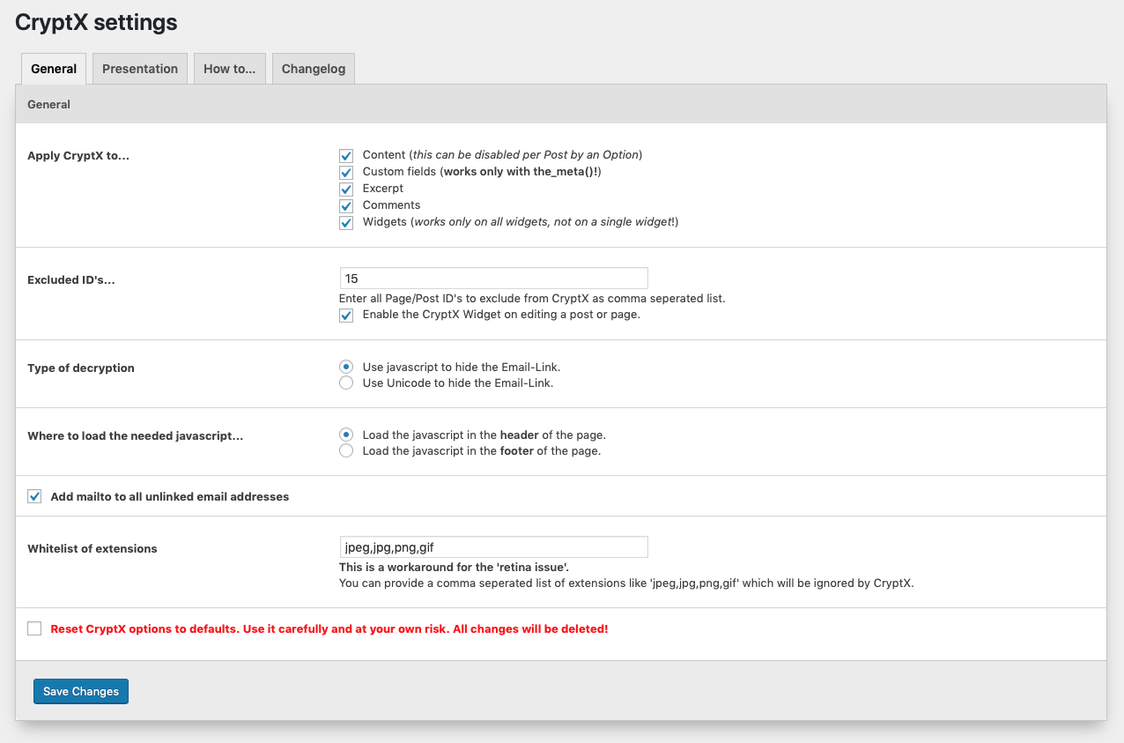
Task: Toggle Enable the CryptX Widget checkbox
Action: [346, 315]
